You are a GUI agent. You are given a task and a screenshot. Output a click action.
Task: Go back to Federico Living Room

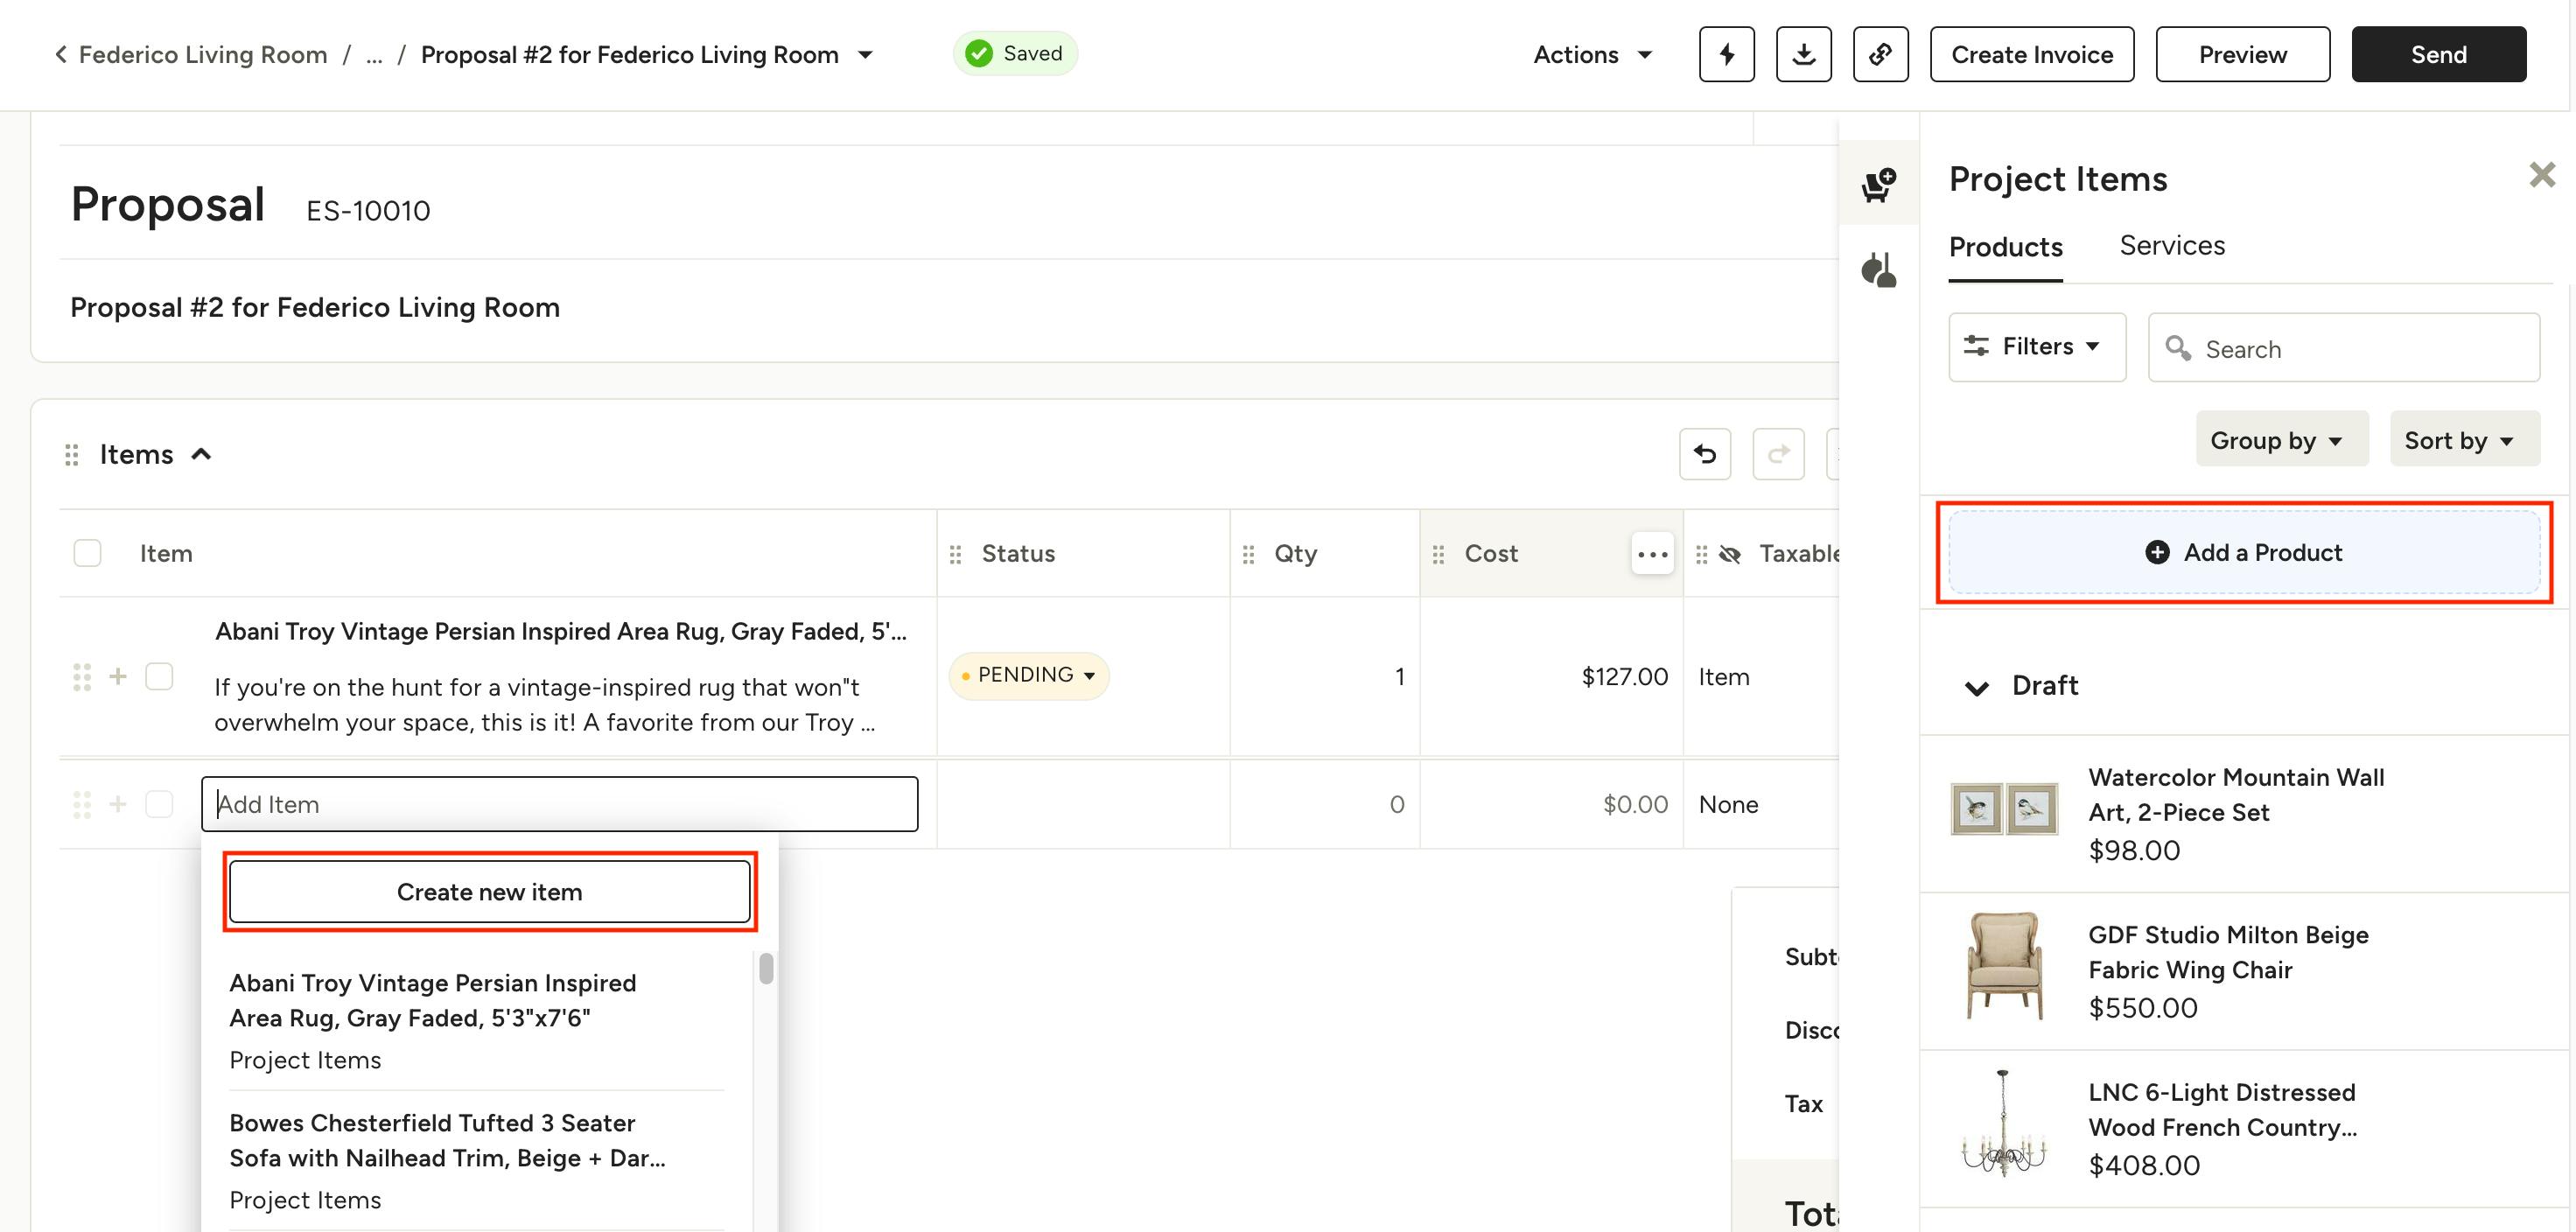pyautogui.click(x=203, y=54)
